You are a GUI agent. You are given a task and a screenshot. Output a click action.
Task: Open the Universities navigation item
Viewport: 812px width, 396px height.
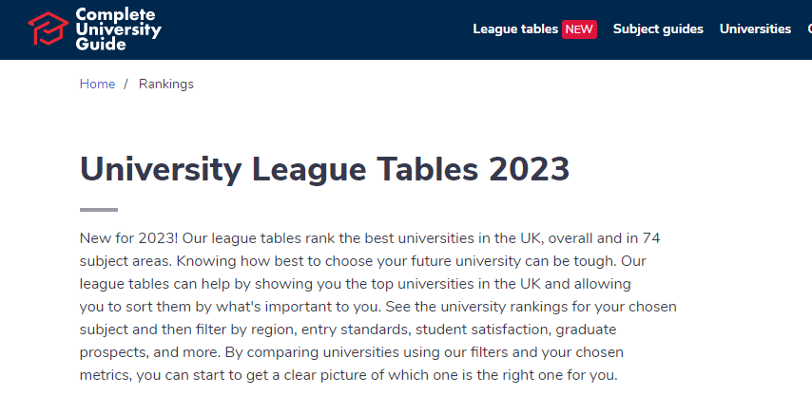[x=755, y=28]
